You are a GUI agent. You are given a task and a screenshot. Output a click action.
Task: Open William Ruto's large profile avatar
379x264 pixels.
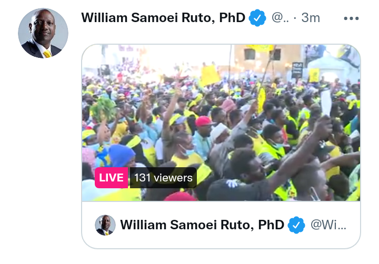pyautogui.click(x=43, y=33)
